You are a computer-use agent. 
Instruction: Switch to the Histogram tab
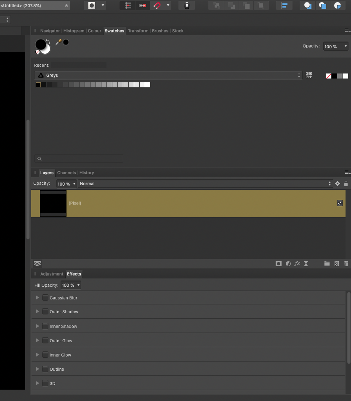(74, 31)
